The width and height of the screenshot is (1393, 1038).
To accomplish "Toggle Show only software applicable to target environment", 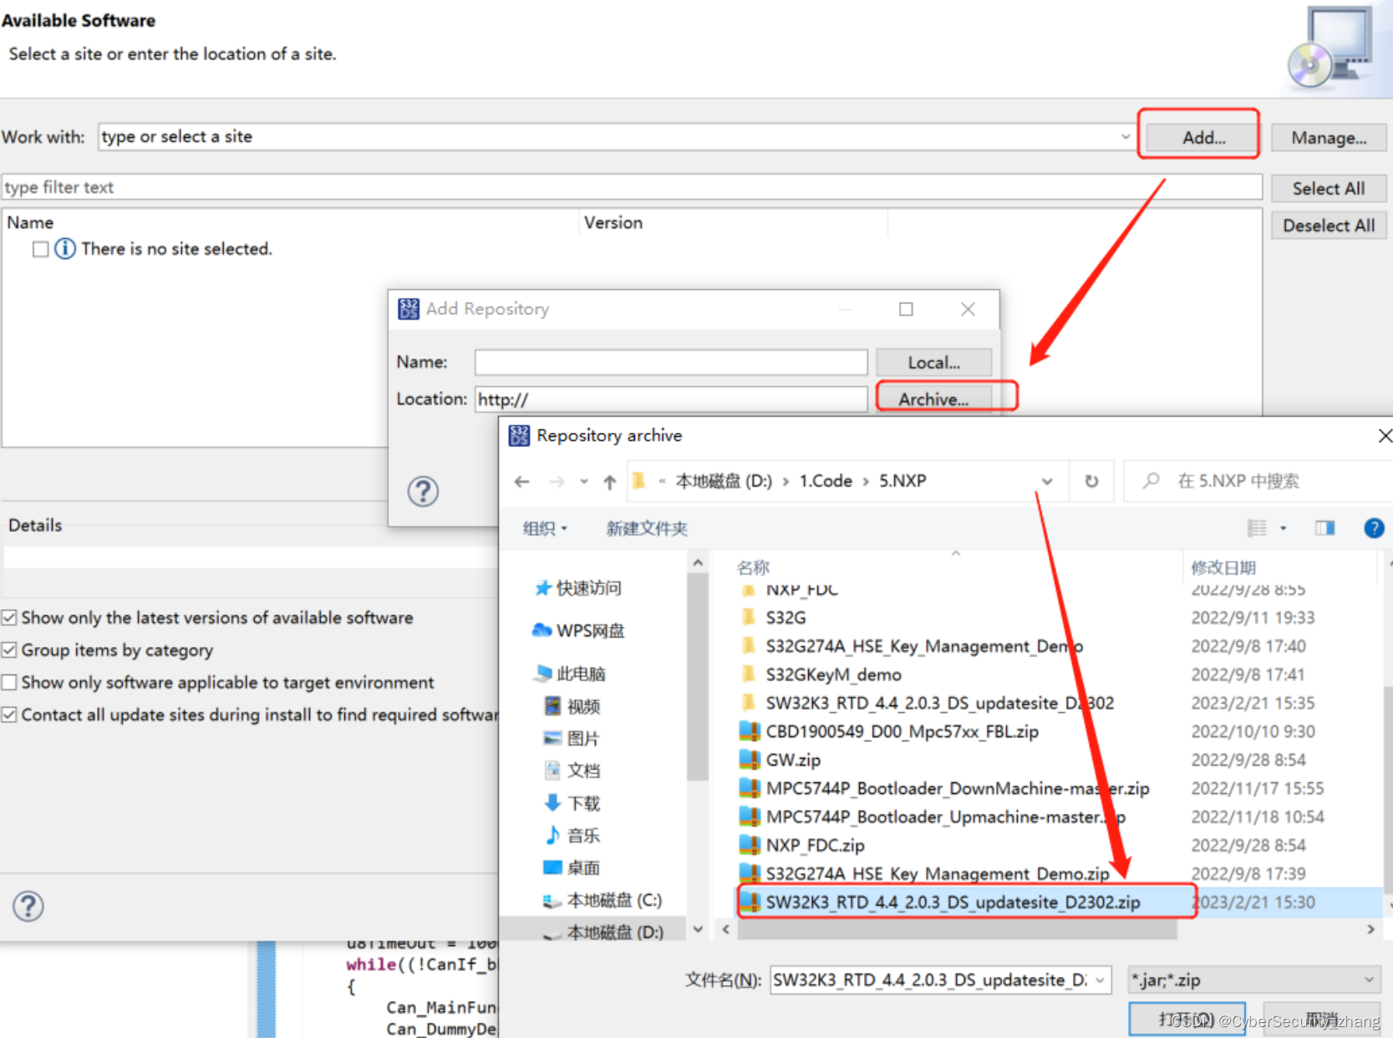I will point(9,682).
